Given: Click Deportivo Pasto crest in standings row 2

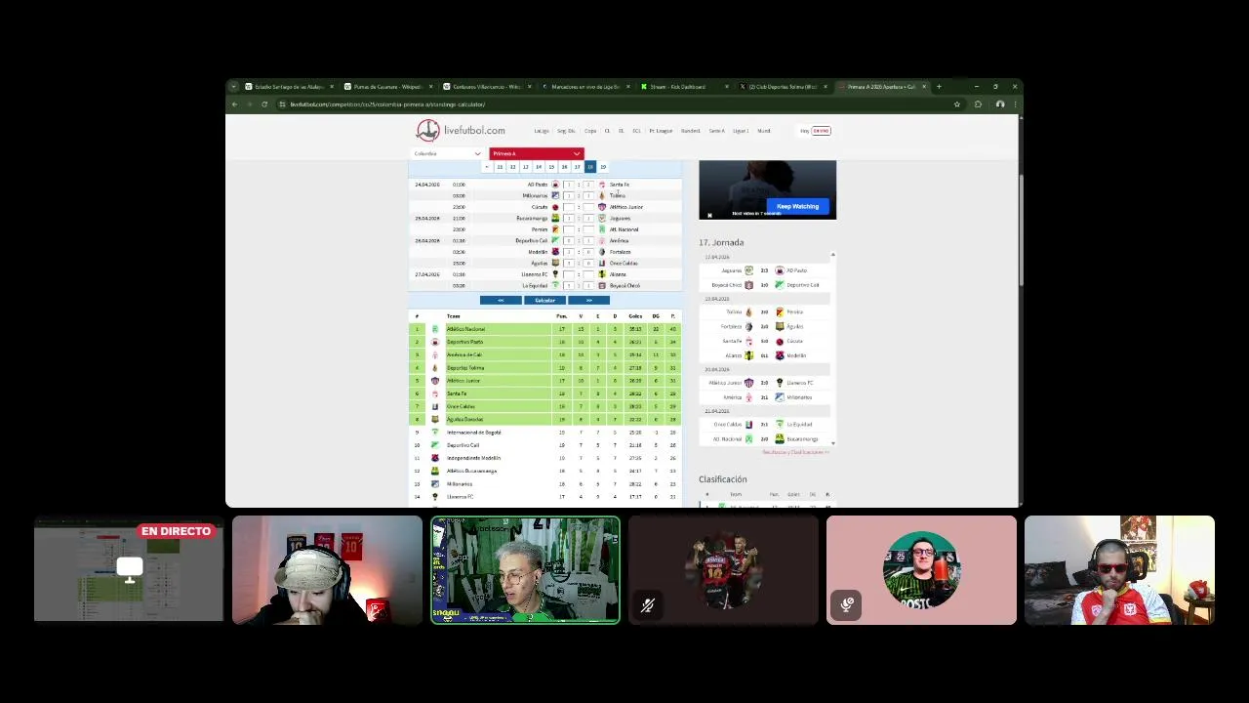Looking at the screenshot, I should [435, 342].
